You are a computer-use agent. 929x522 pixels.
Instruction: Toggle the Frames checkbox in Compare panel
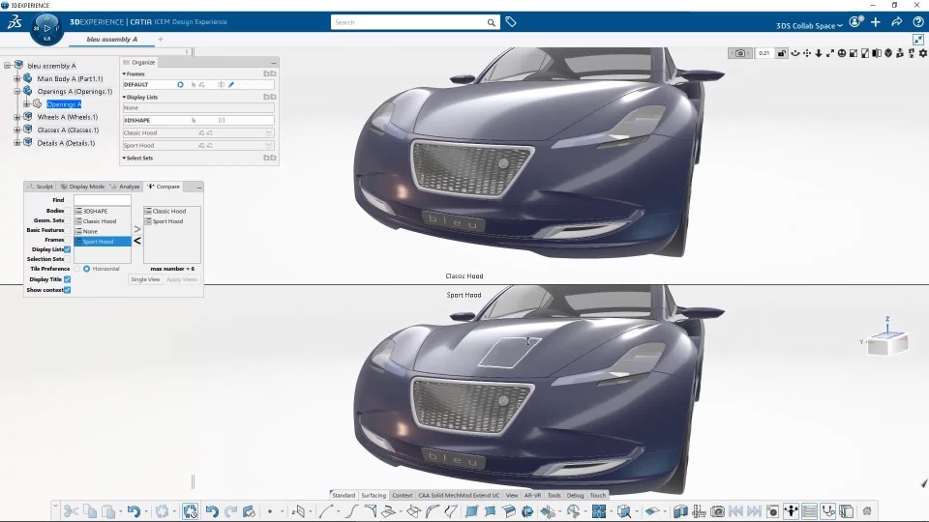pyautogui.click(x=68, y=240)
